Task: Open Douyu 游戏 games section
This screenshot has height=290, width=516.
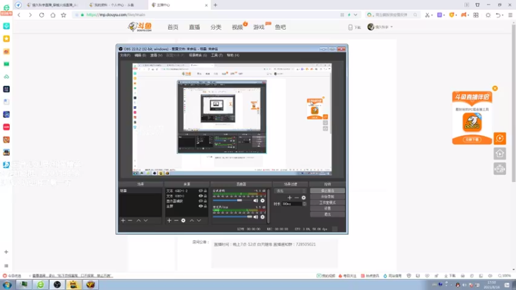Action: 259,27
